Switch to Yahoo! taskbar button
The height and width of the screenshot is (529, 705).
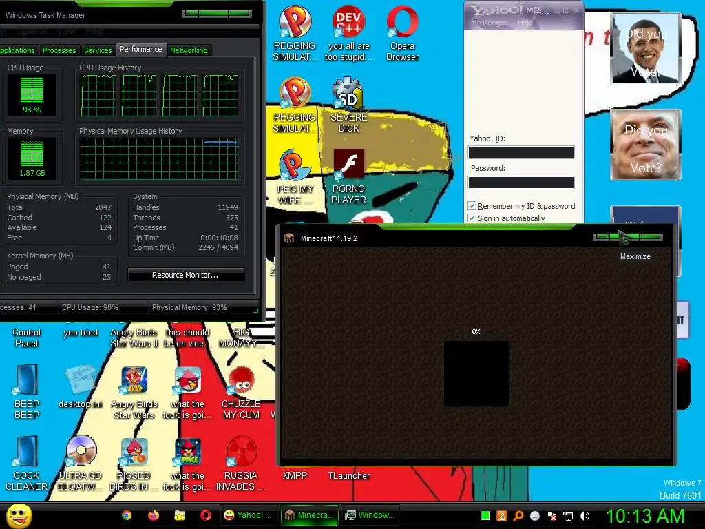point(249,515)
